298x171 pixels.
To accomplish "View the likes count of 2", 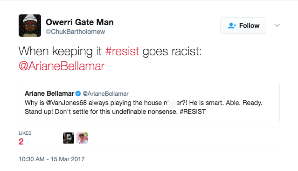I will 21,142.
